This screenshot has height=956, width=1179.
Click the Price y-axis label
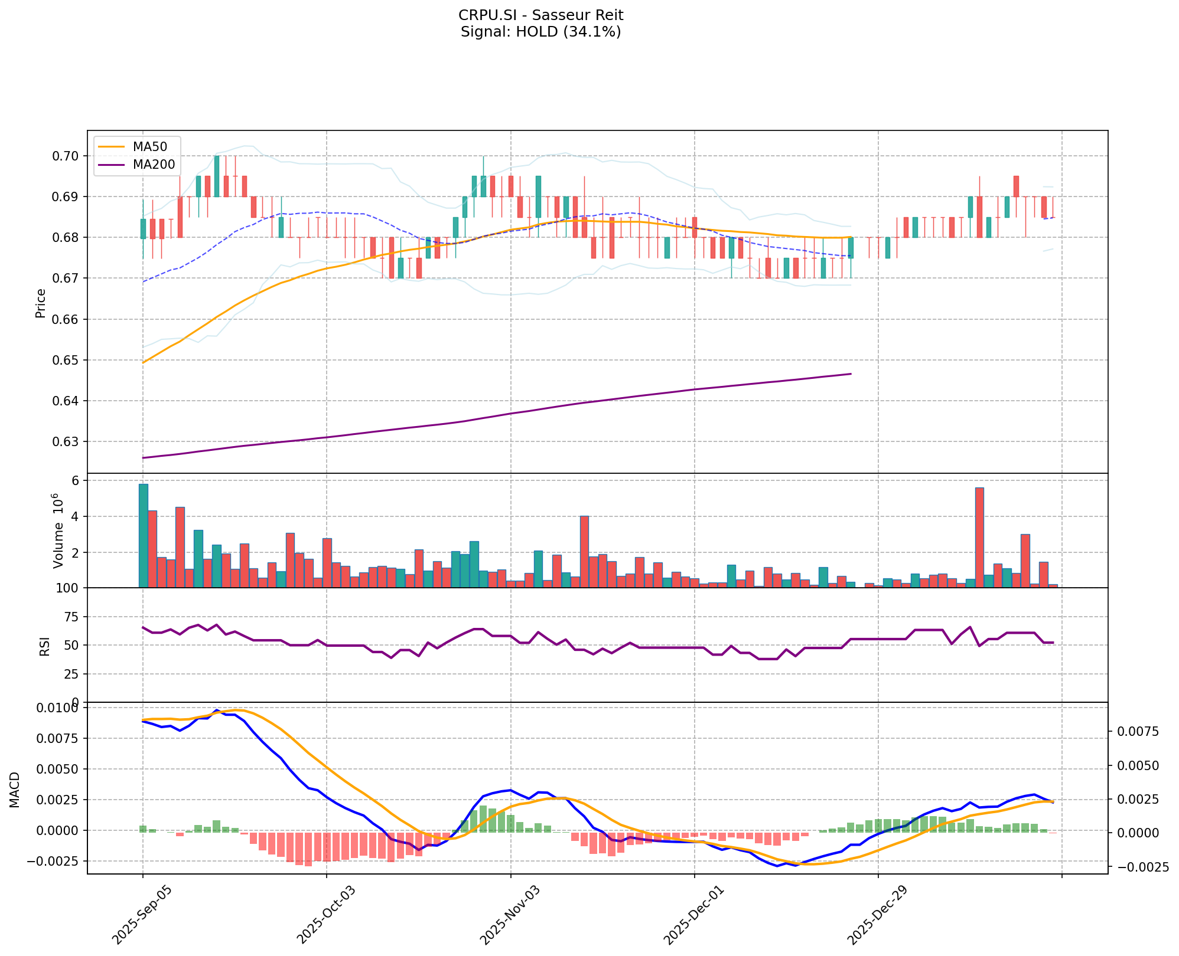coord(41,303)
